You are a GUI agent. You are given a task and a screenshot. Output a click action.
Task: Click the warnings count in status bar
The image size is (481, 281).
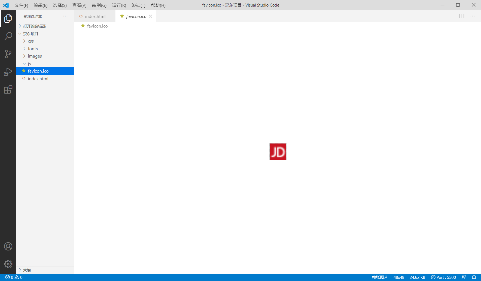pos(19,277)
